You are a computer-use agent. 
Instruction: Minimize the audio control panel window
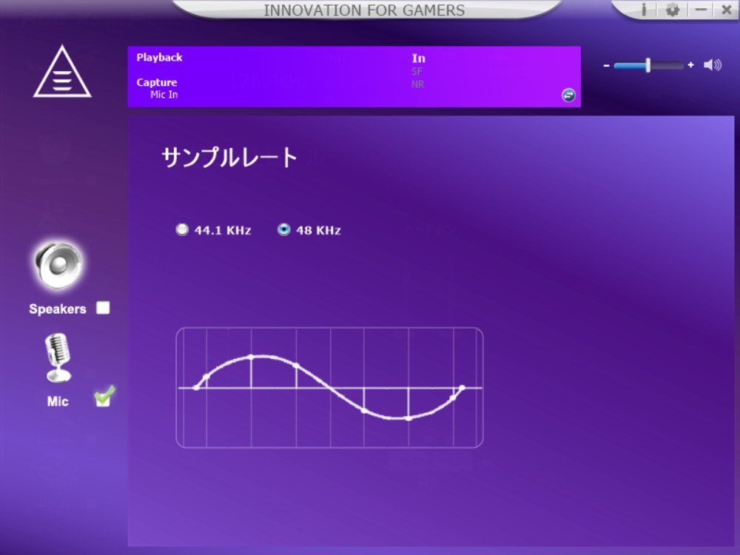tap(701, 10)
